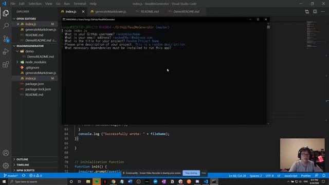Open the Run and Debug view
Image resolution: width=329 pixels, height=185 pixels.
coord(6,51)
